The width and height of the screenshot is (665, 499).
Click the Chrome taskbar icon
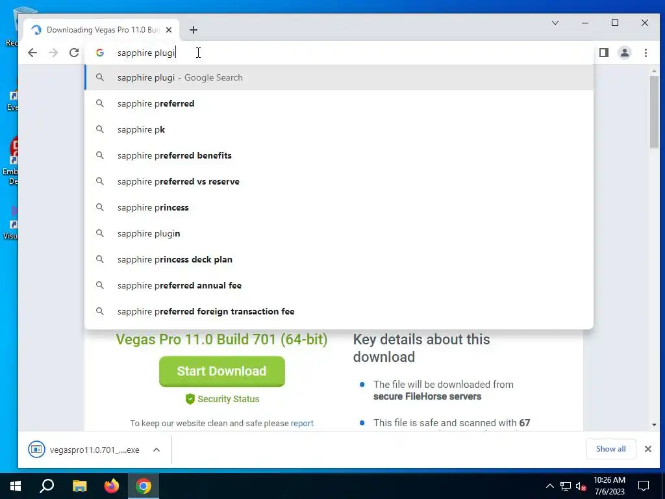click(x=144, y=486)
